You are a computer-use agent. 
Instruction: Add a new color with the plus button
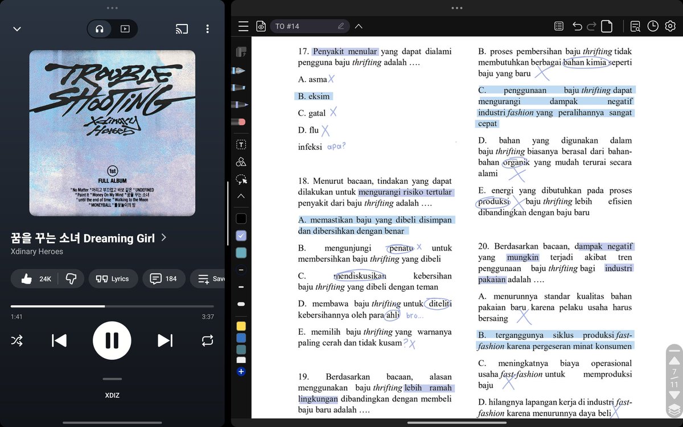(241, 372)
